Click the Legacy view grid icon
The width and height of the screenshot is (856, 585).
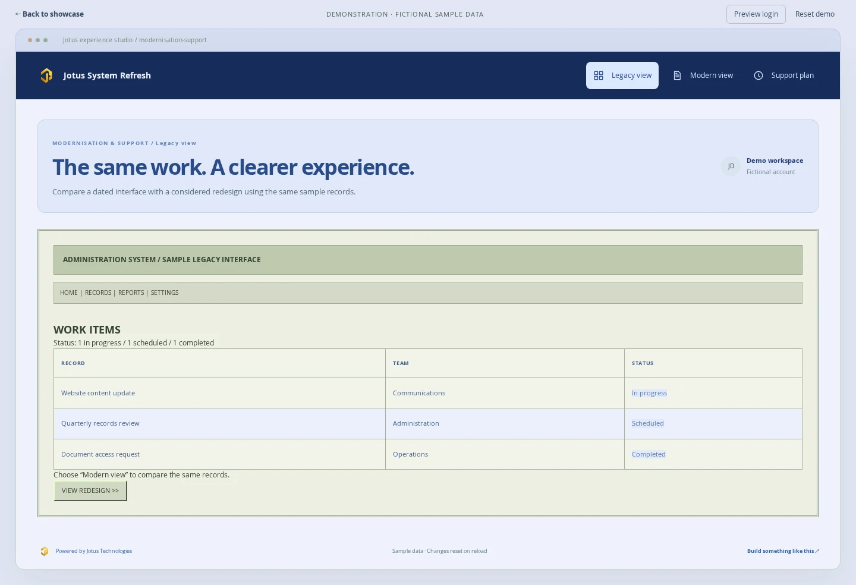pos(599,76)
